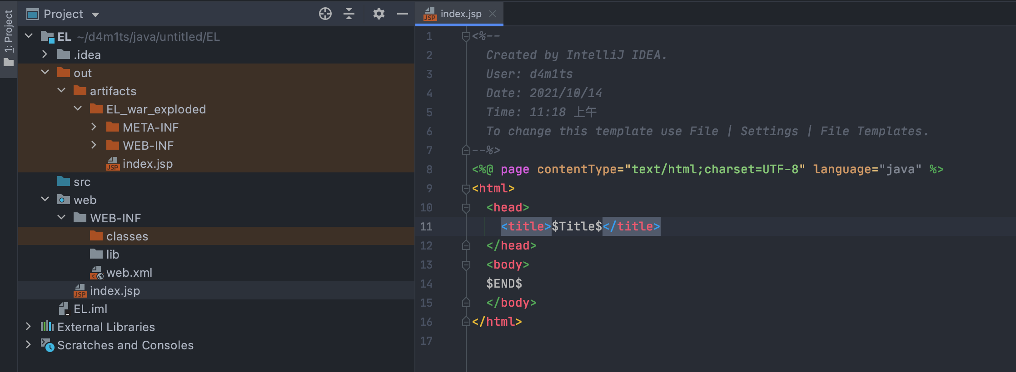The height and width of the screenshot is (372, 1016).
Task: Click the JSP file icon under EL_war_exploded
Action: pos(113,164)
